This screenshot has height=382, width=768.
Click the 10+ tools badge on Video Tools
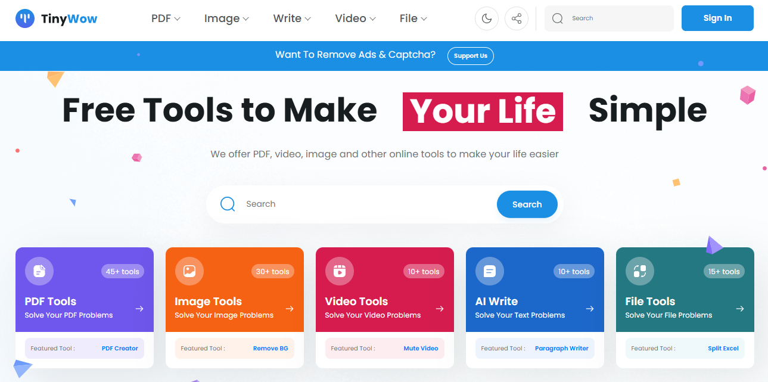(423, 272)
